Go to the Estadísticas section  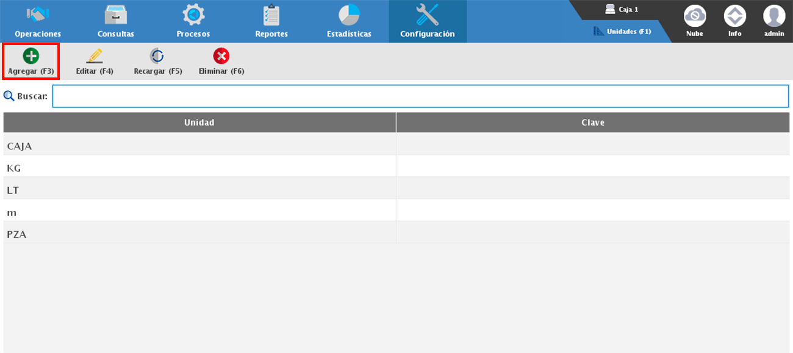point(349,21)
